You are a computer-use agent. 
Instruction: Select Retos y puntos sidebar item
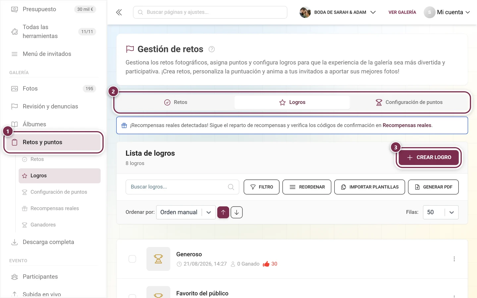coord(53,142)
